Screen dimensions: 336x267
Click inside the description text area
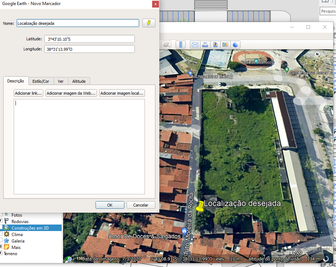pyautogui.click(x=79, y=146)
